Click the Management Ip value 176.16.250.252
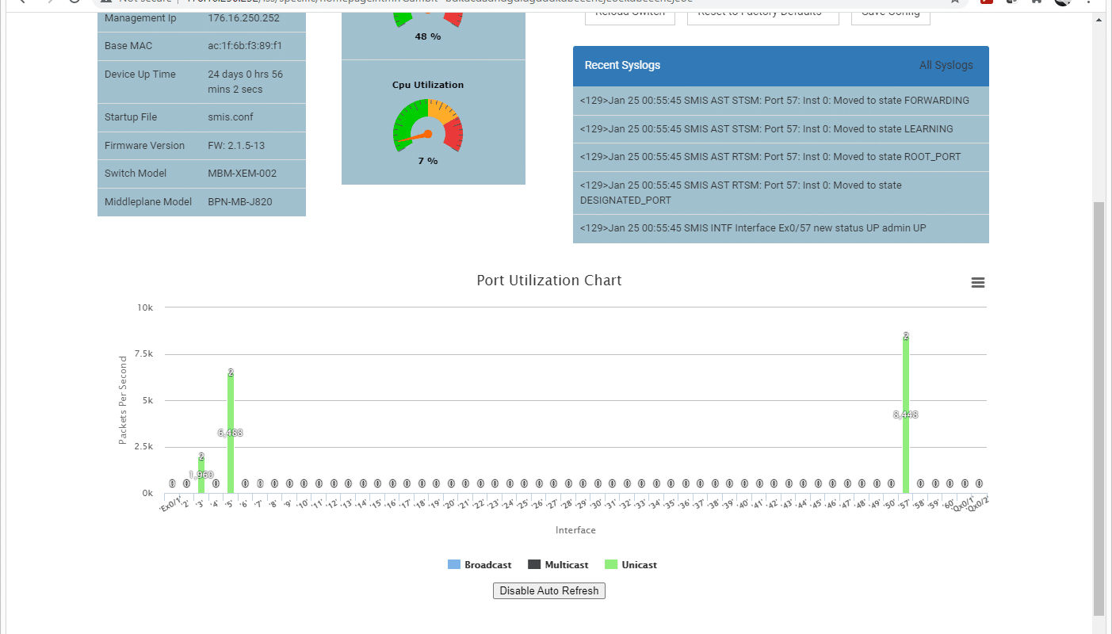Screen dimensions: 1112x634 click(x=243, y=17)
